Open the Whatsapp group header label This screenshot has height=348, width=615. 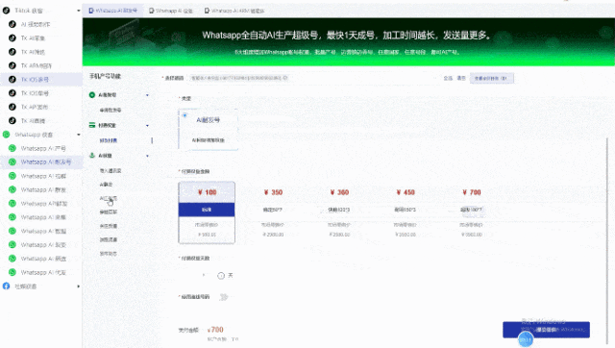(x=34, y=135)
